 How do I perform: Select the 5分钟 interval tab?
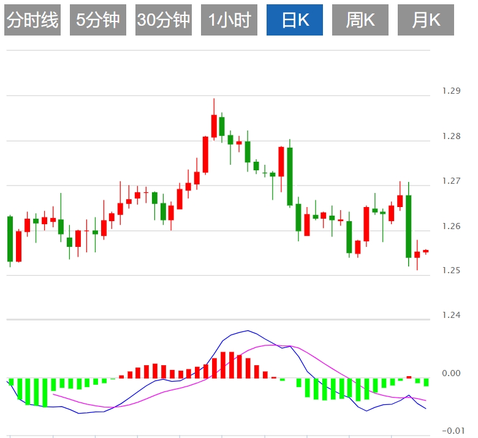tap(98, 20)
